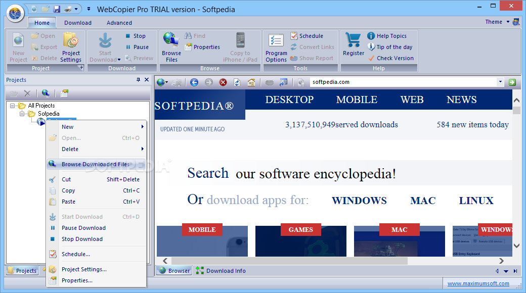Click the DESKTOP link on Softpedia page
Image resolution: width=526 pixels, height=293 pixels.
point(289,100)
